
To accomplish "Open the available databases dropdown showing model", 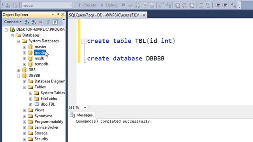I will tap(47, 5).
